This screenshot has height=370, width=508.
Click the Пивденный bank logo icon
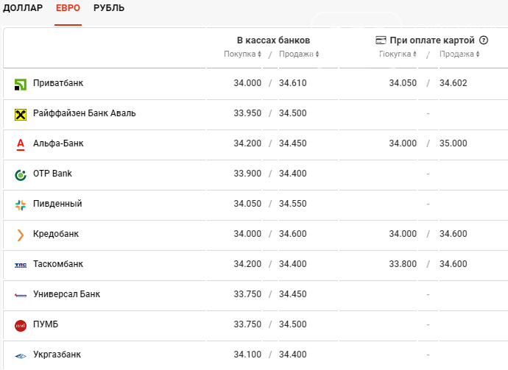21,205
